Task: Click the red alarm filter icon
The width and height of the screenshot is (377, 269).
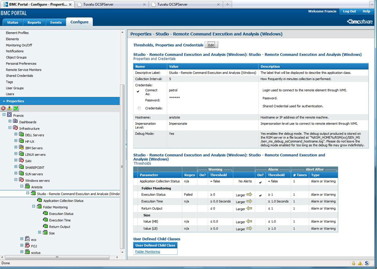Action: tap(3, 108)
